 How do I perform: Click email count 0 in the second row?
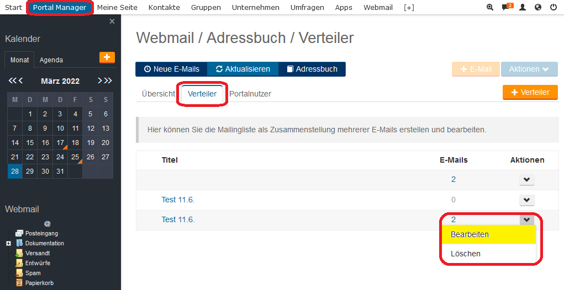[x=453, y=200]
